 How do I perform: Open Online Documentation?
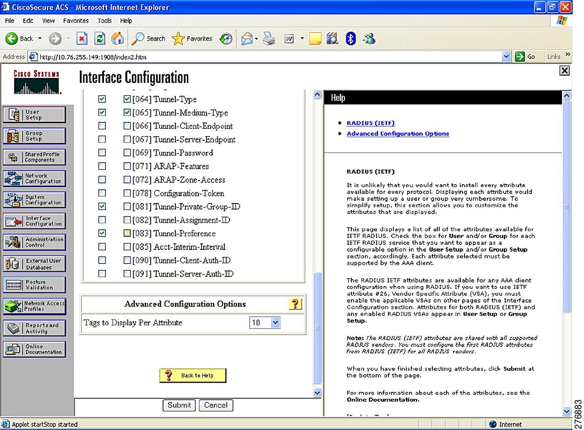[34, 349]
